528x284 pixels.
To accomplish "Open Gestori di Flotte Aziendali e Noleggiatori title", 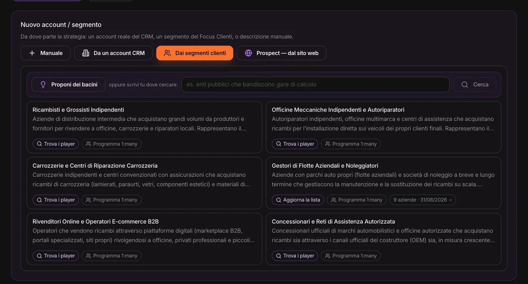I will (x=325, y=166).
